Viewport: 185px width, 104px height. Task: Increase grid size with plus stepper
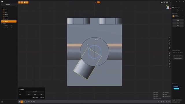tap(182, 10)
